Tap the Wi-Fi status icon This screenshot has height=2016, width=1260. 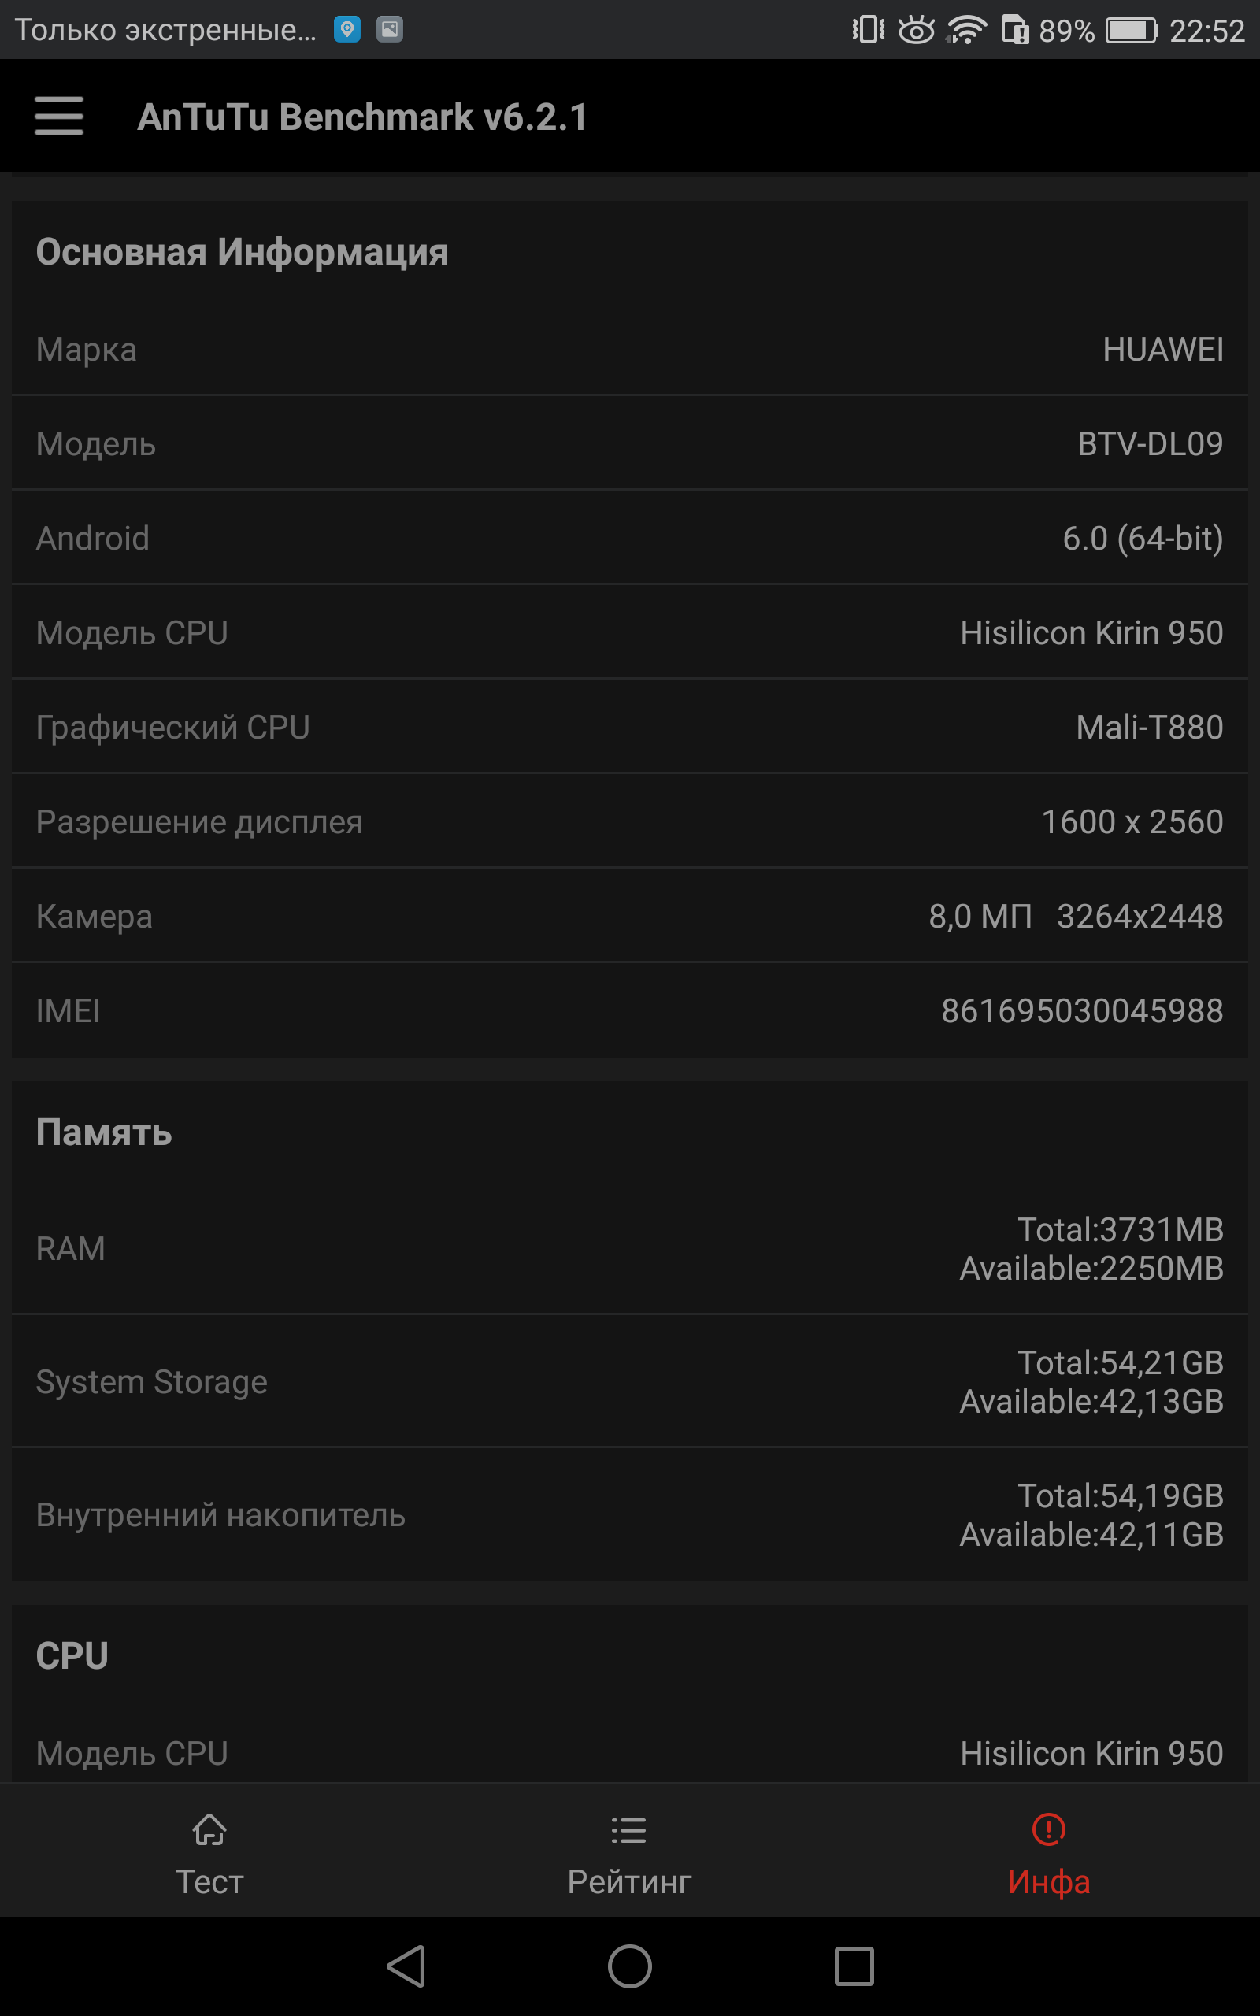(x=967, y=30)
